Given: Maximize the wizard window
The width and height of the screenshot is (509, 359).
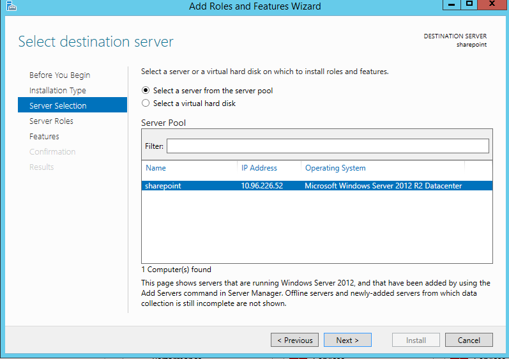Looking at the screenshot, I should coord(469,4).
